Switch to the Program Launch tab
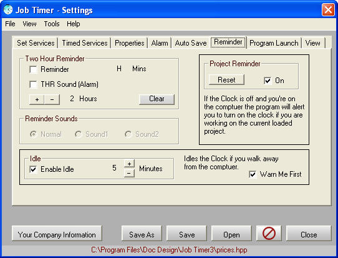 click(x=274, y=43)
